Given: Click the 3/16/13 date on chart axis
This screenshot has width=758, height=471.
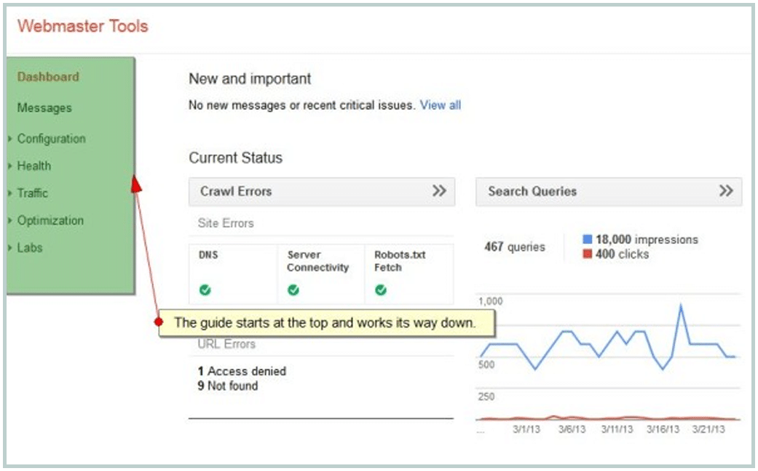Looking at the screenshot, I should click(663, 429).
